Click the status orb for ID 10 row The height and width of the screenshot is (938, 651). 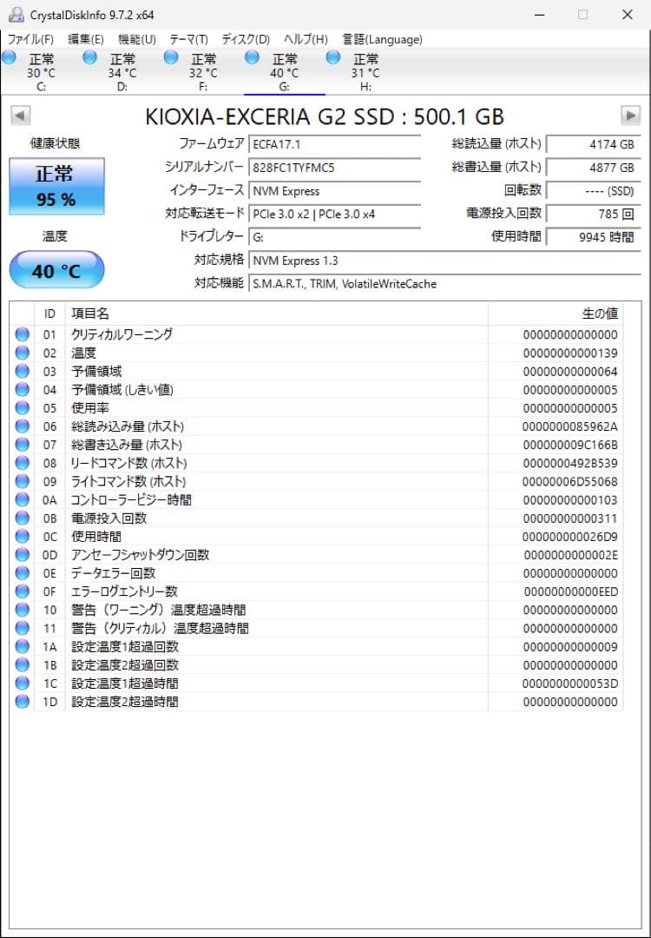click(22, 610)
